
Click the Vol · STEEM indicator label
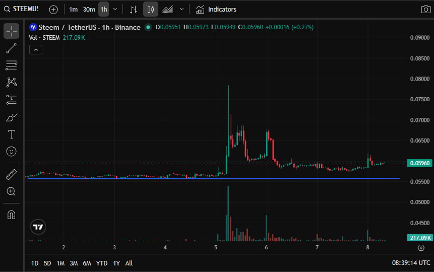tap(44, 38)
